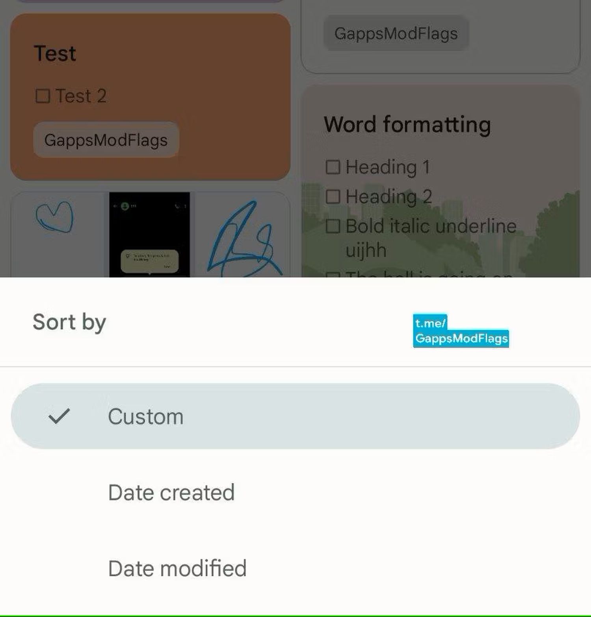Screen dimensions: 591x617
Task: Click the t.me/GappsModFlags watermark link
Action: point(461,331)
